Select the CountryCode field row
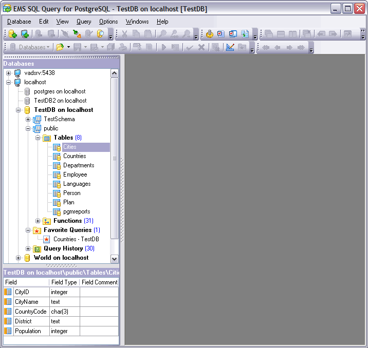The width and height of the screenshot is (368, 348). pos(31,312)
